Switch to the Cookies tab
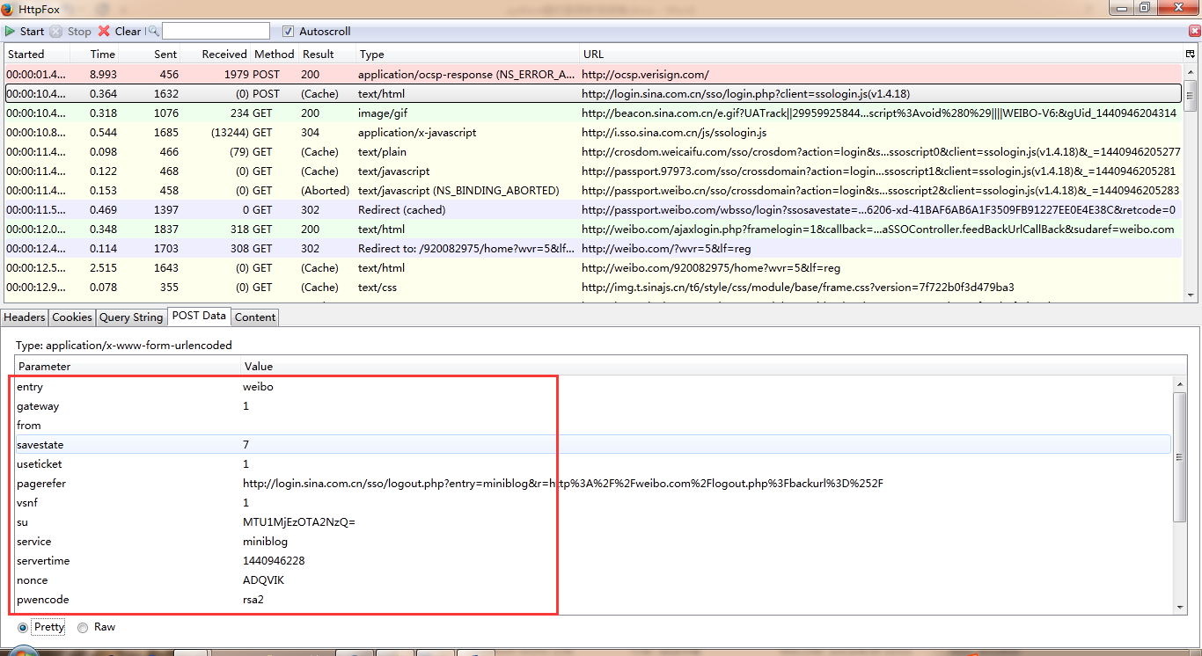 (x=72, y=317)
